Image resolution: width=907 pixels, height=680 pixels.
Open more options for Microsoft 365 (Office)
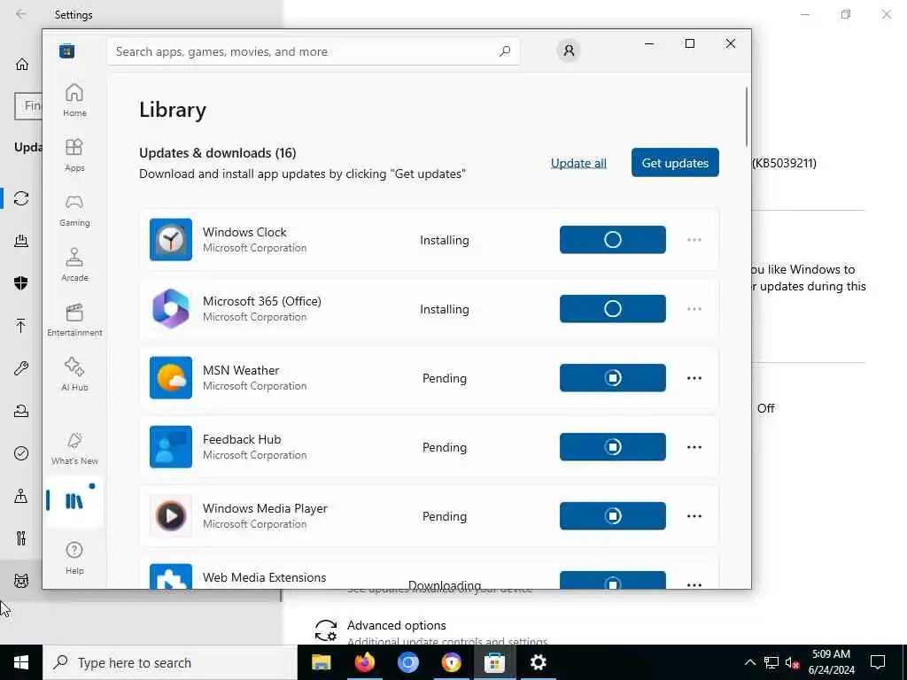(x=694, y=309)
